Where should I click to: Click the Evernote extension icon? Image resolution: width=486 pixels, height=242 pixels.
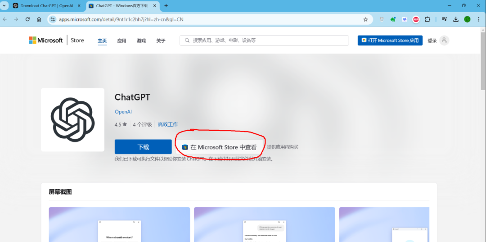(x=393, y=19)
